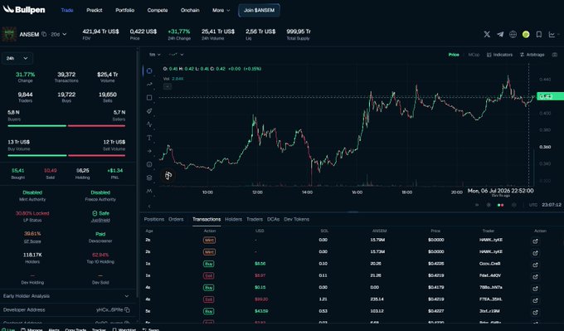Screen dimensions: 564x331
Task: Open the Portfolio tab
Action: tap(124, 10)
